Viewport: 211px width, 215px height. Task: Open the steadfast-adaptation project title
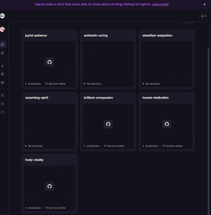(x=157, y=35)
